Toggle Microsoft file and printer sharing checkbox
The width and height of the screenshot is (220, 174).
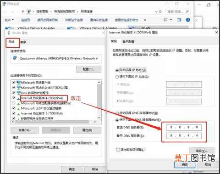14,88
